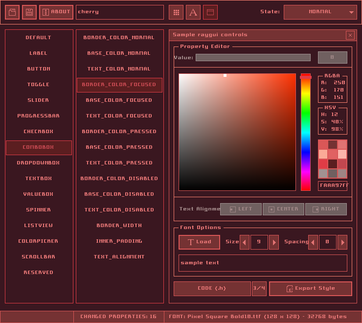Image resolution: width=362 pixels, height=323 pixels.
Task: Toggle CENTER text alignment
Action: 283,209
